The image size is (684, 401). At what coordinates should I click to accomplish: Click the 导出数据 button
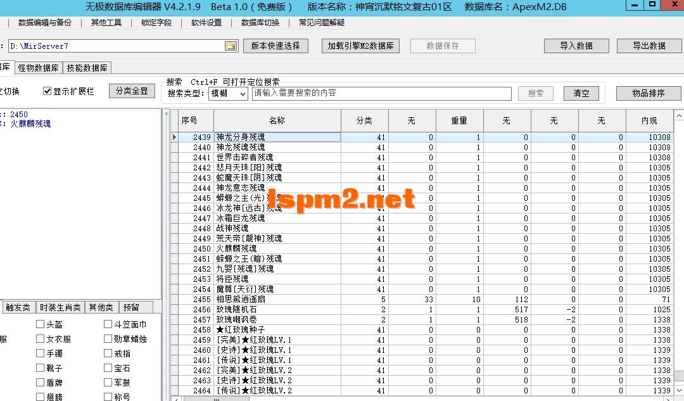(x=650, y=46)
